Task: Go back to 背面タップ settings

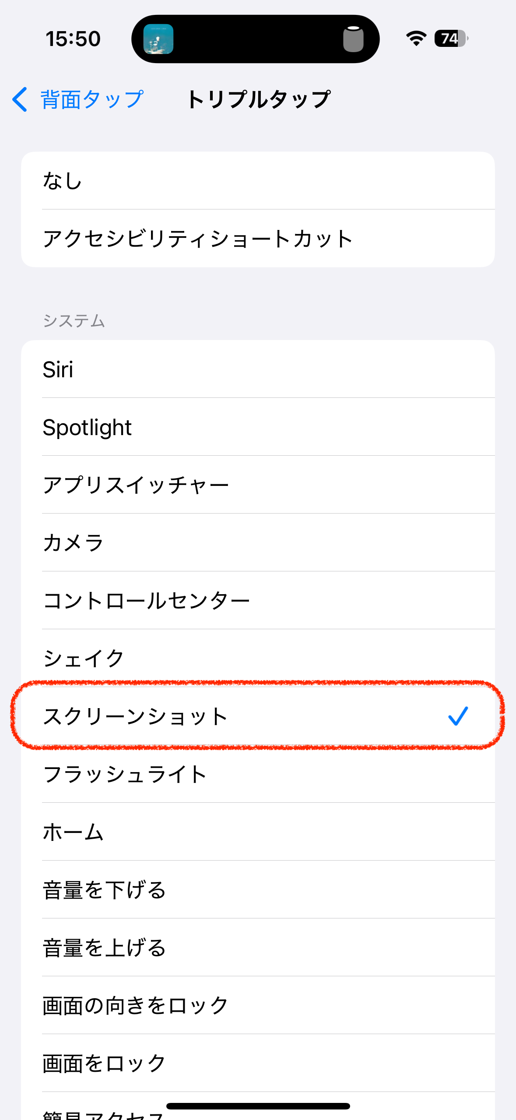Action: (91, 99)
